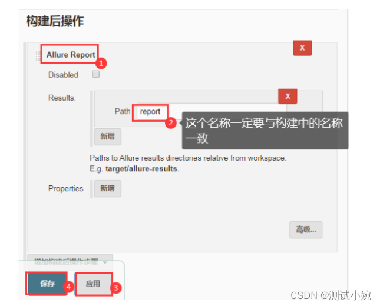
Task: Toggle the Disabled checkbox
Action: (x=95, y=74)
